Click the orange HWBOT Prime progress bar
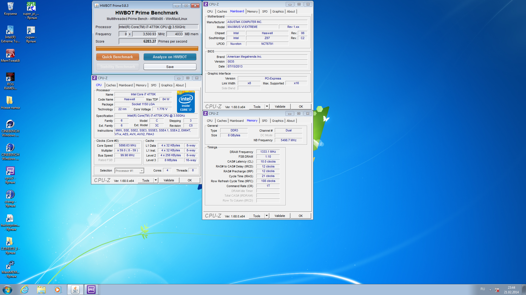This screenshot has width=526, height=295. point(147,49)
